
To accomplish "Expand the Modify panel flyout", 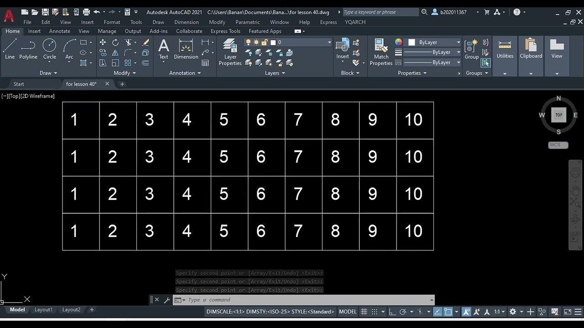I will (x=125, y=73).
